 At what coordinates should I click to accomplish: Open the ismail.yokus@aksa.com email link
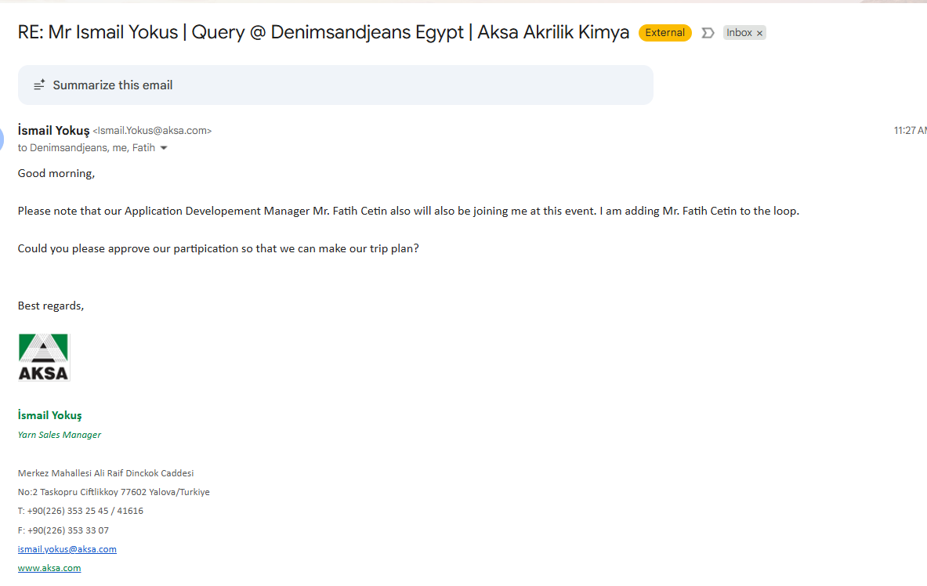(x=67, y=549)
